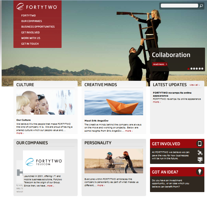207x198 pixels.
Task: Click the search magnifier icon
Action: (201, 6)
